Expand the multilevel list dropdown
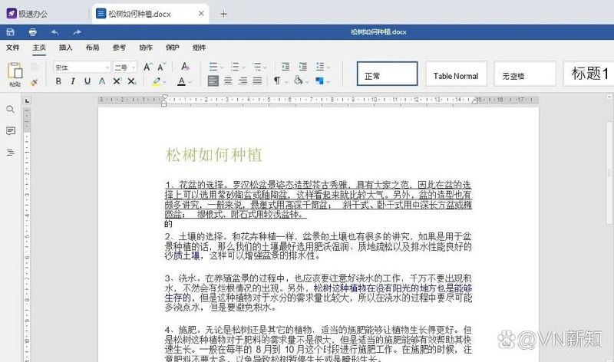 [x=265, y=67]
